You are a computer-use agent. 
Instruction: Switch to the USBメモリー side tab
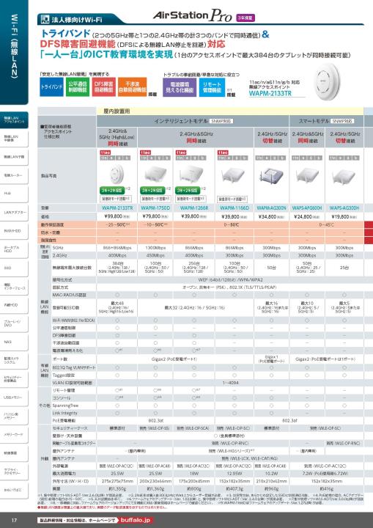(14, 397)
